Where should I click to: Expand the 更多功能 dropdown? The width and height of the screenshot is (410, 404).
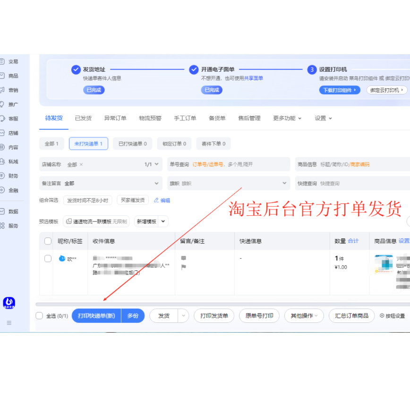(287, 118)
